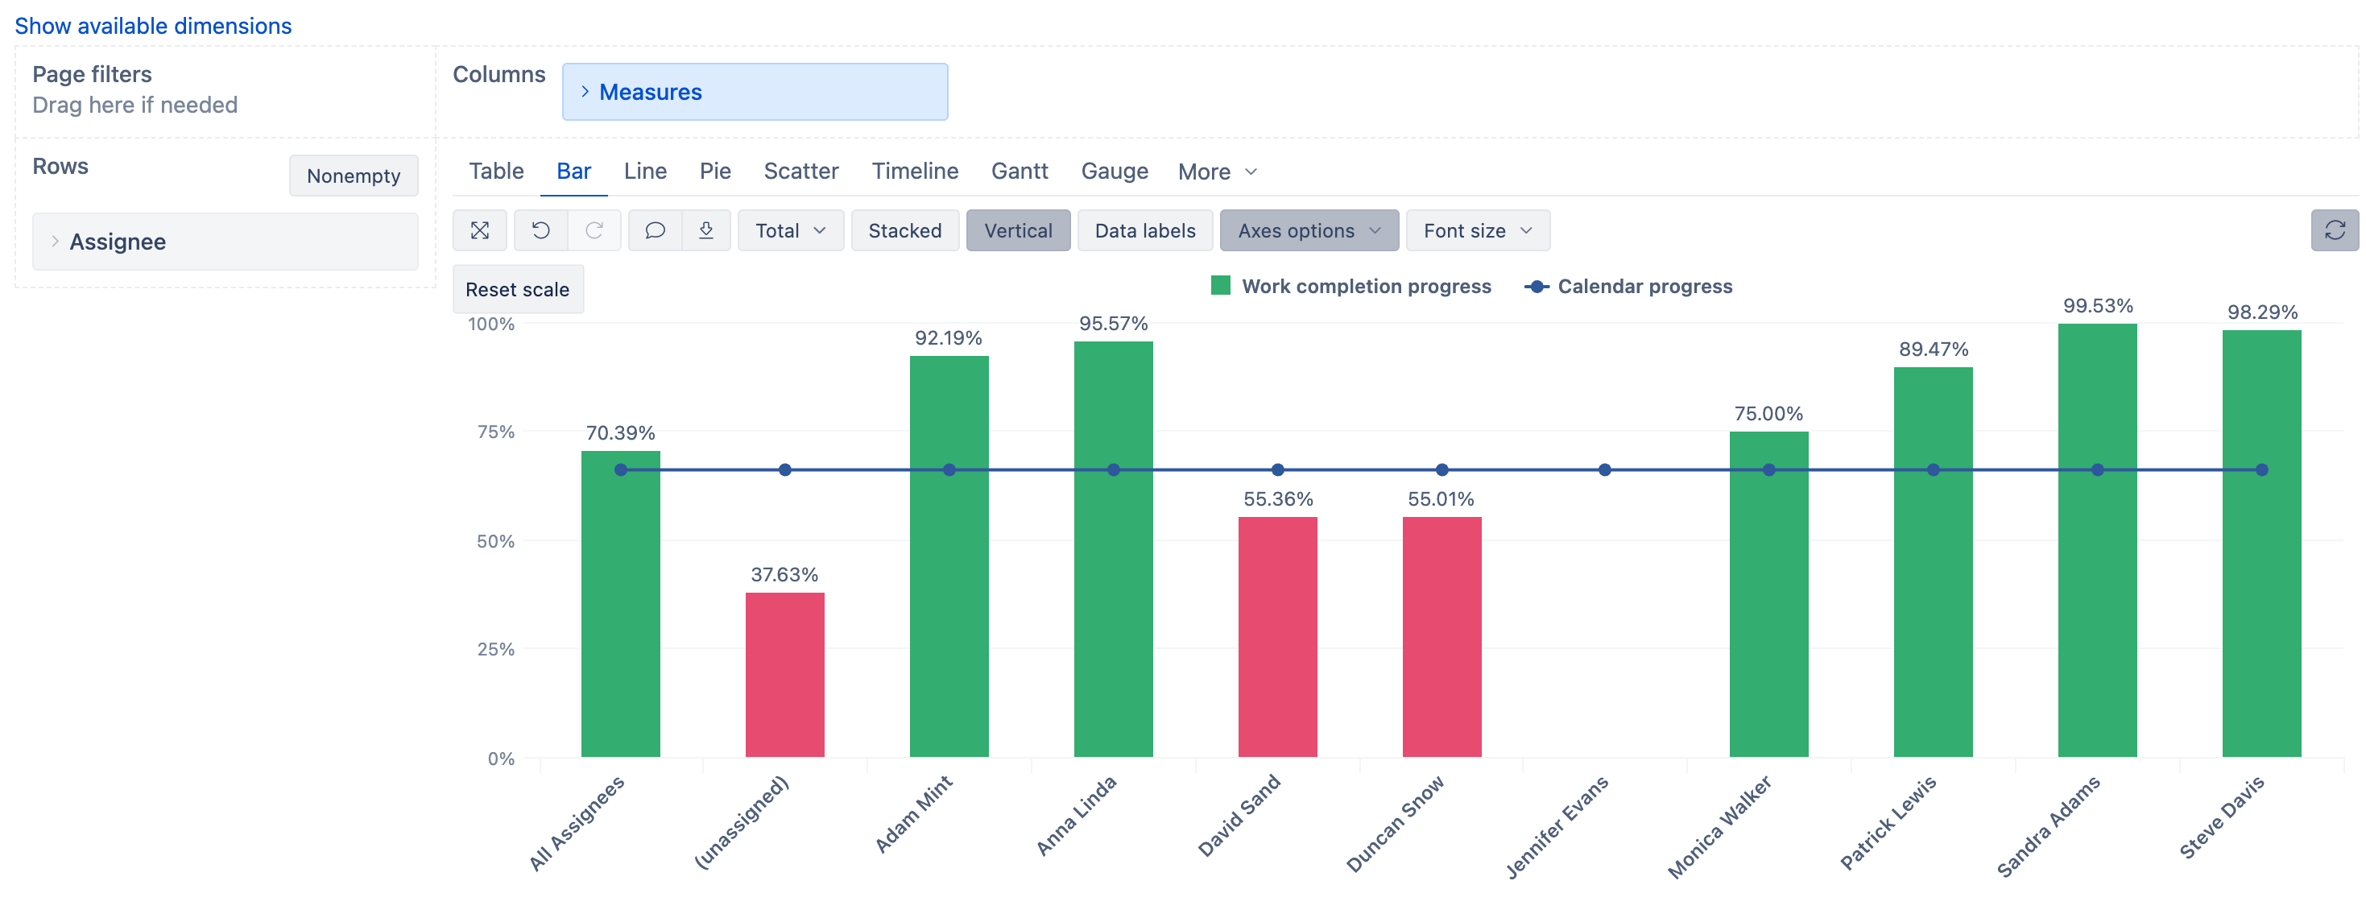Click the fullscreen expand chart icon
The image size is (2366, 918).
click(479, 230)
